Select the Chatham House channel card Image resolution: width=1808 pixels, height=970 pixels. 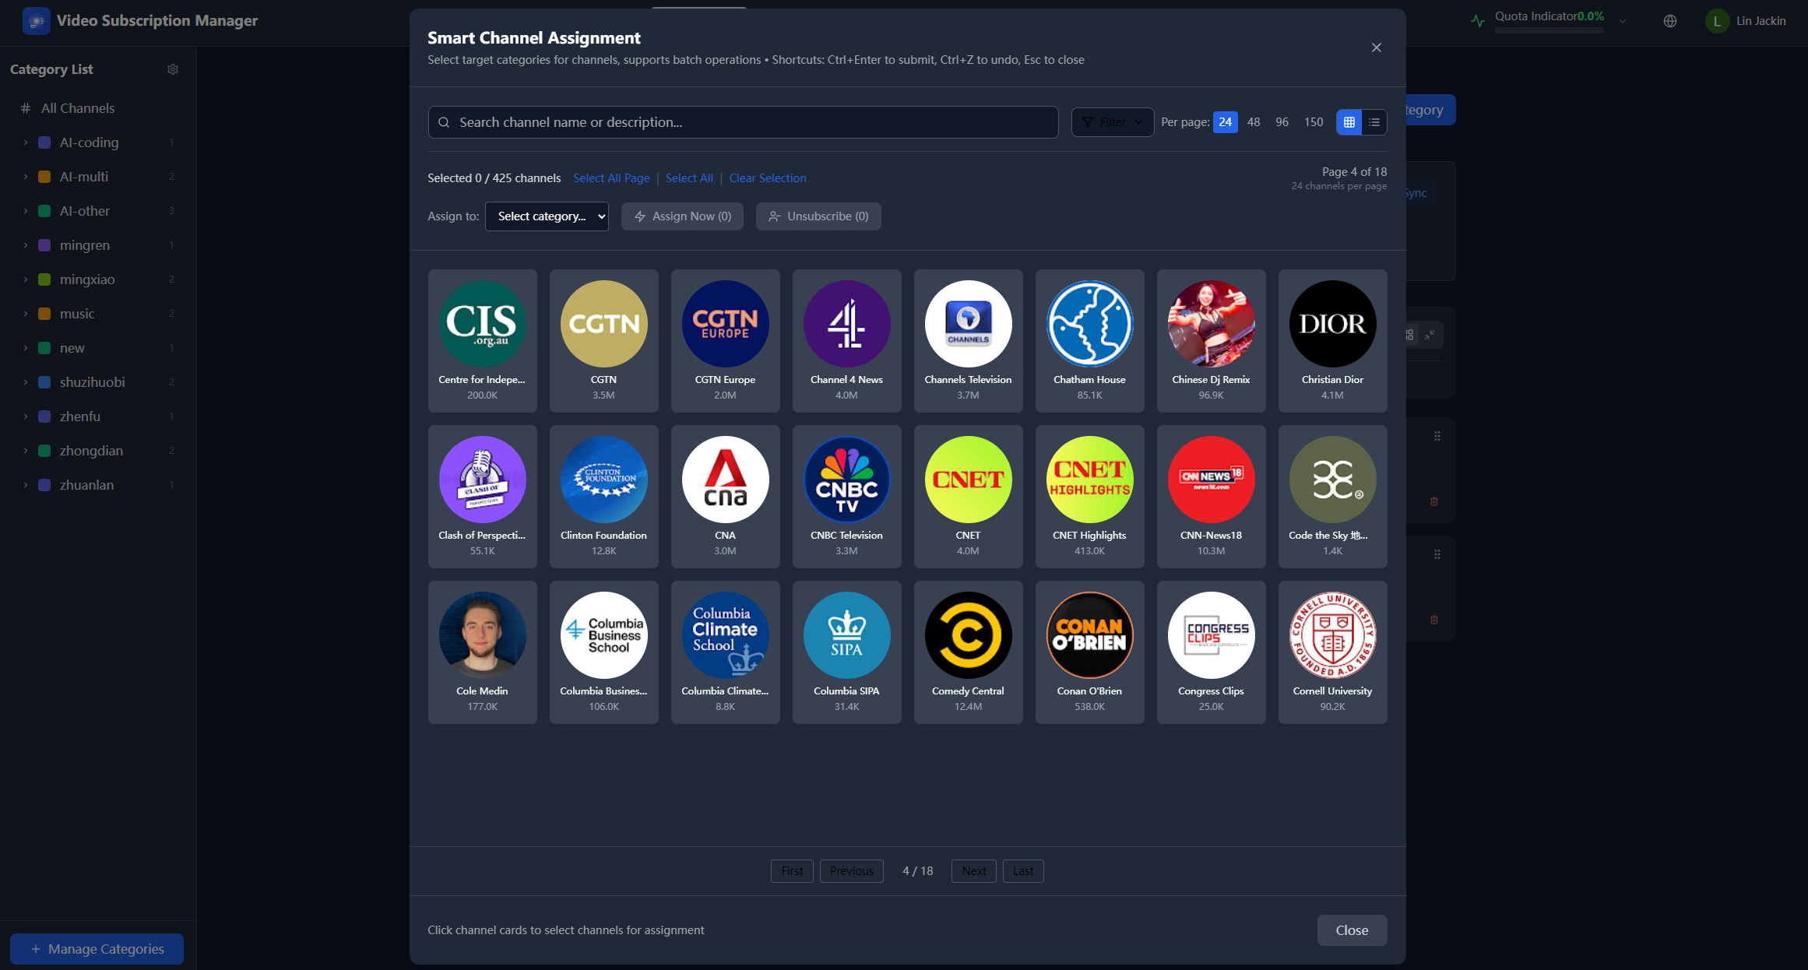(x=1090, y=341)
